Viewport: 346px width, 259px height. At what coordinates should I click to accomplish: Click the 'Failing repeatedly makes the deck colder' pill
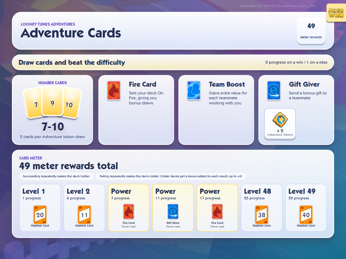(171, 176)
